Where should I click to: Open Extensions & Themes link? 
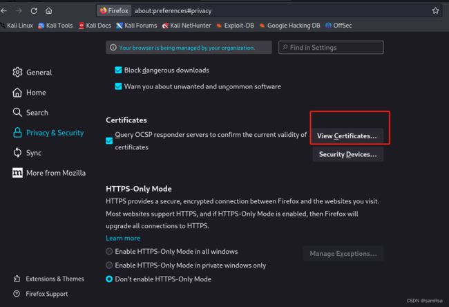pyautogui.click(x=48, y=279)
